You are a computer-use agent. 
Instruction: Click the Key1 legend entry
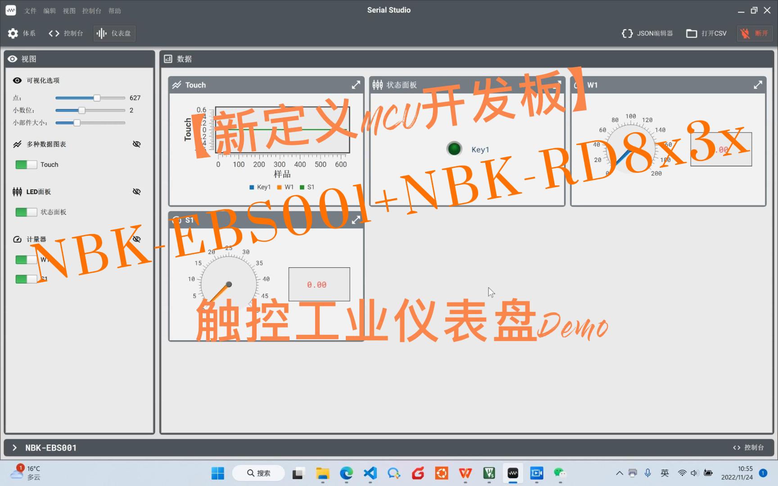[x=260, y=187]
